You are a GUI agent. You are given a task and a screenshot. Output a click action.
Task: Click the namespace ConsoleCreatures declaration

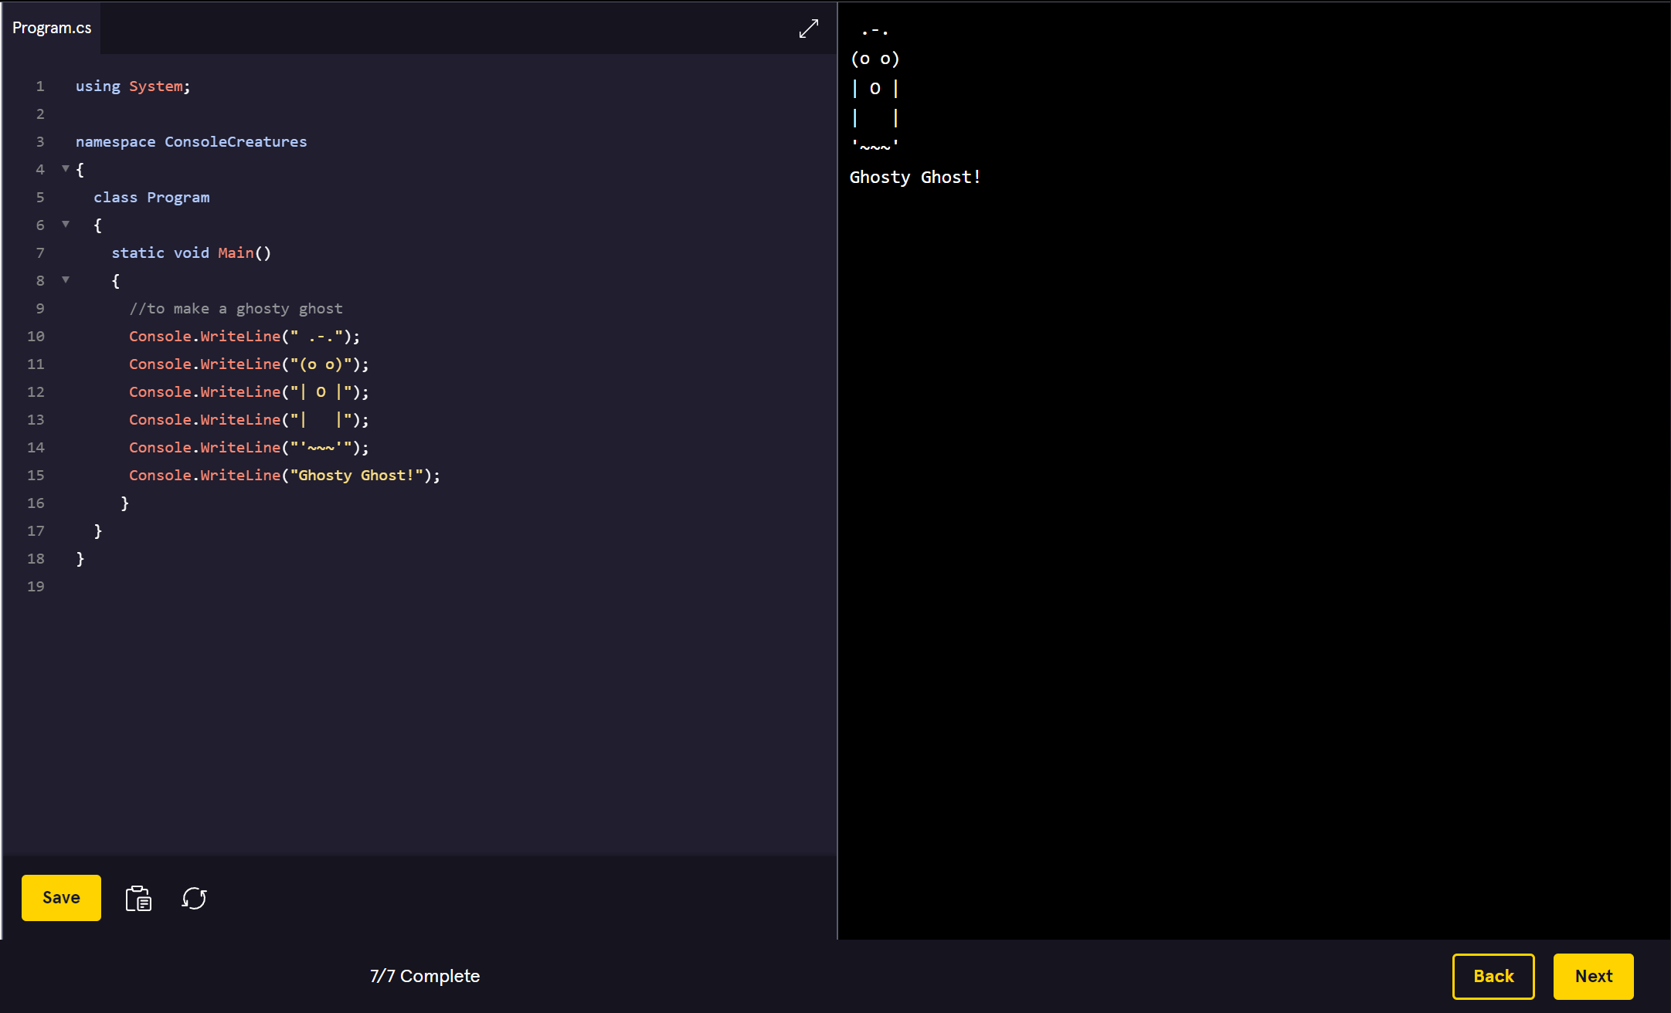tap(191, 141)
